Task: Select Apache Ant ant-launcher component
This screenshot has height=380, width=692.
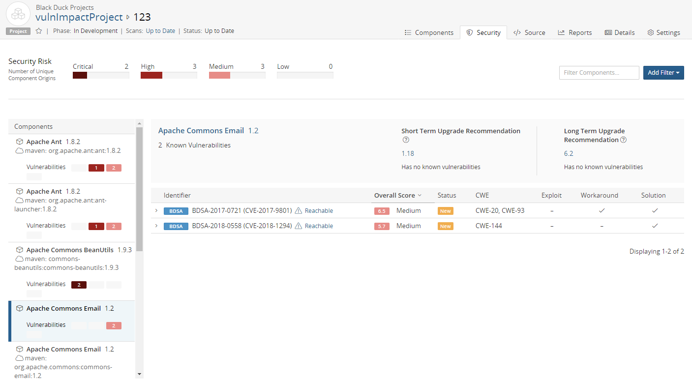Action: (x=72, y=213)
